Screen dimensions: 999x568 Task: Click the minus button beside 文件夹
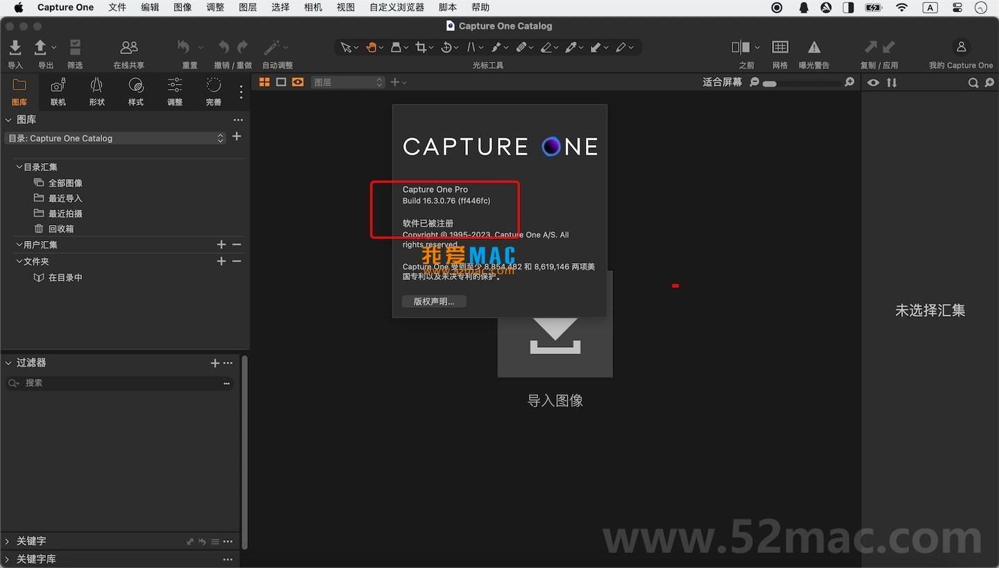point(237,261)
